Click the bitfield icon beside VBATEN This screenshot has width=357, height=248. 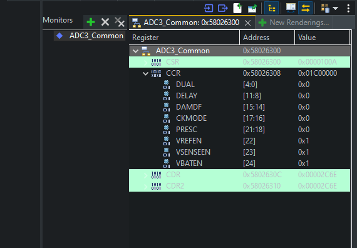(167, 163)
